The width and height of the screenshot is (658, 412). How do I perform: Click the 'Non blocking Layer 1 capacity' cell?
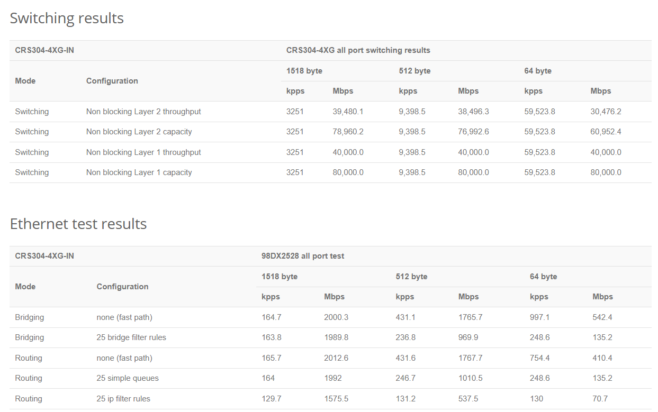coord(139,173)
